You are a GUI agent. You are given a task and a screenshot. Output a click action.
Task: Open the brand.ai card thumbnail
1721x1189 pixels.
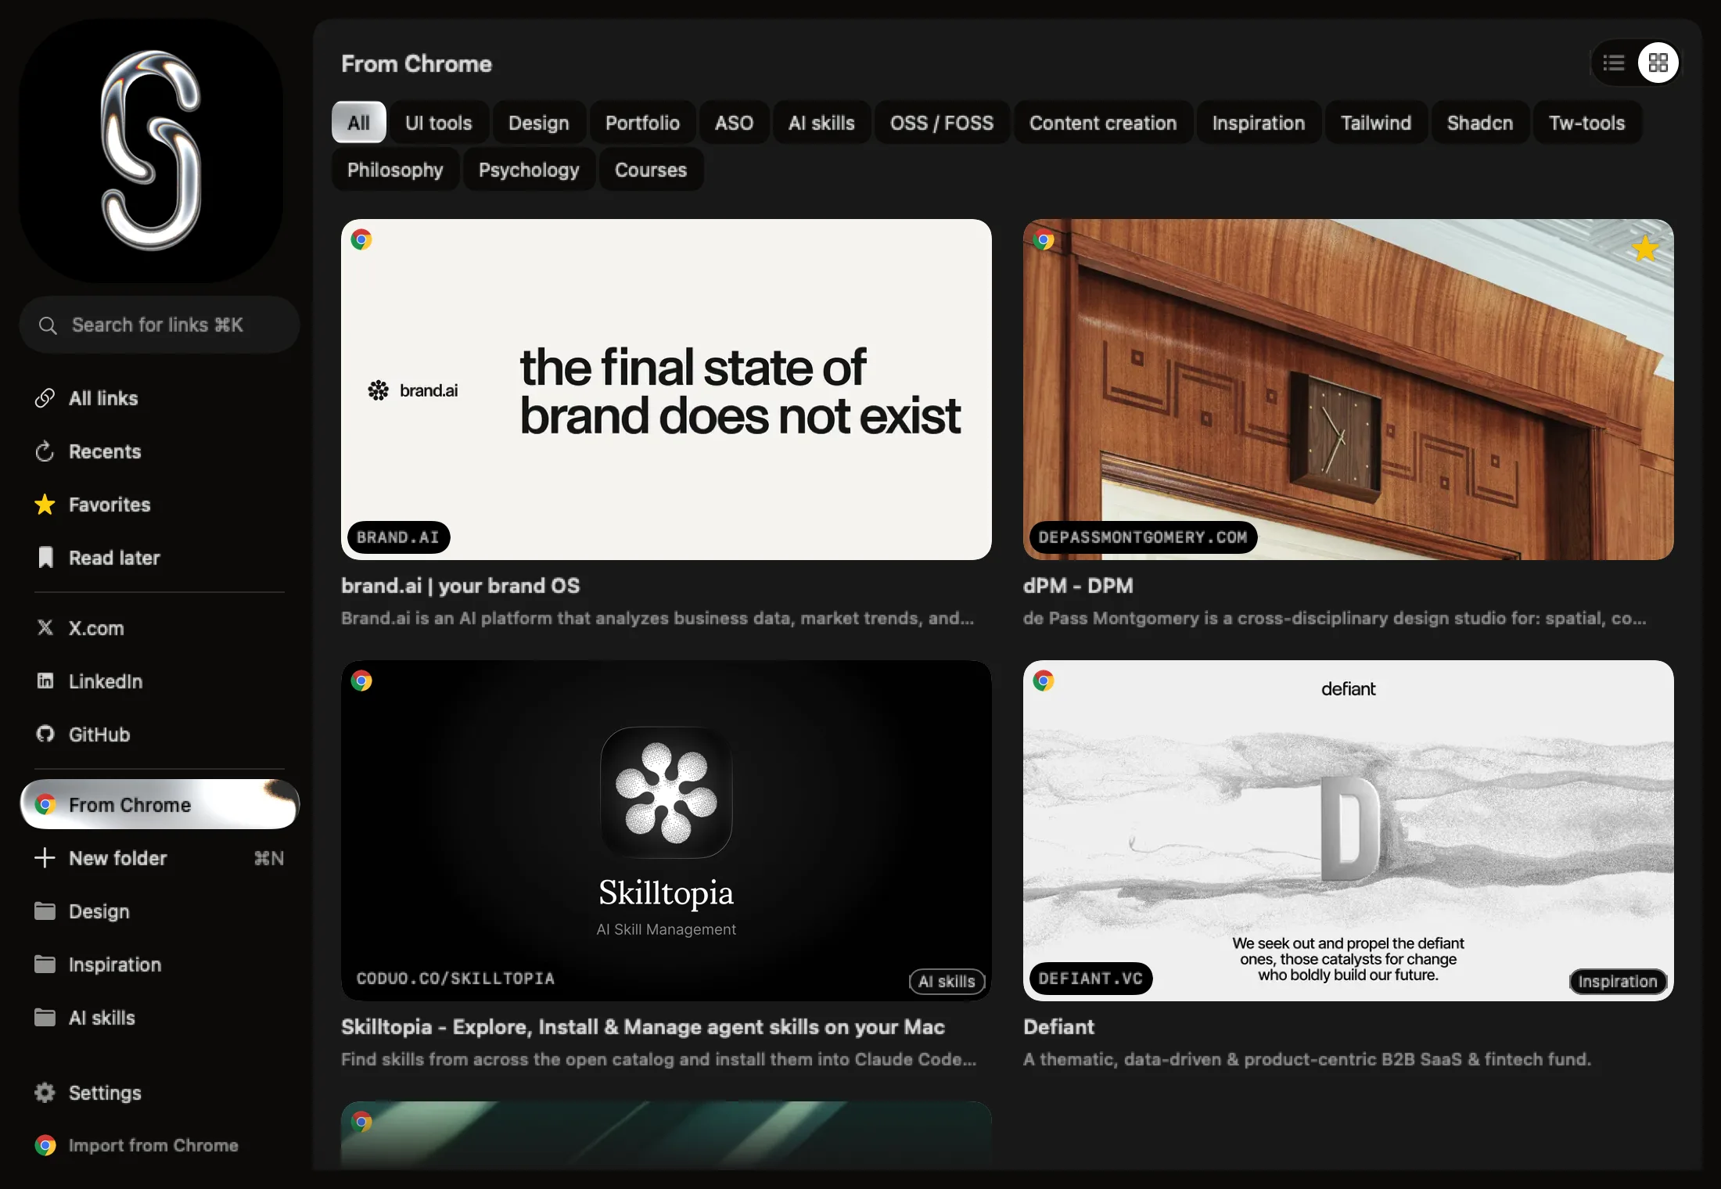[x=666, y=390]
